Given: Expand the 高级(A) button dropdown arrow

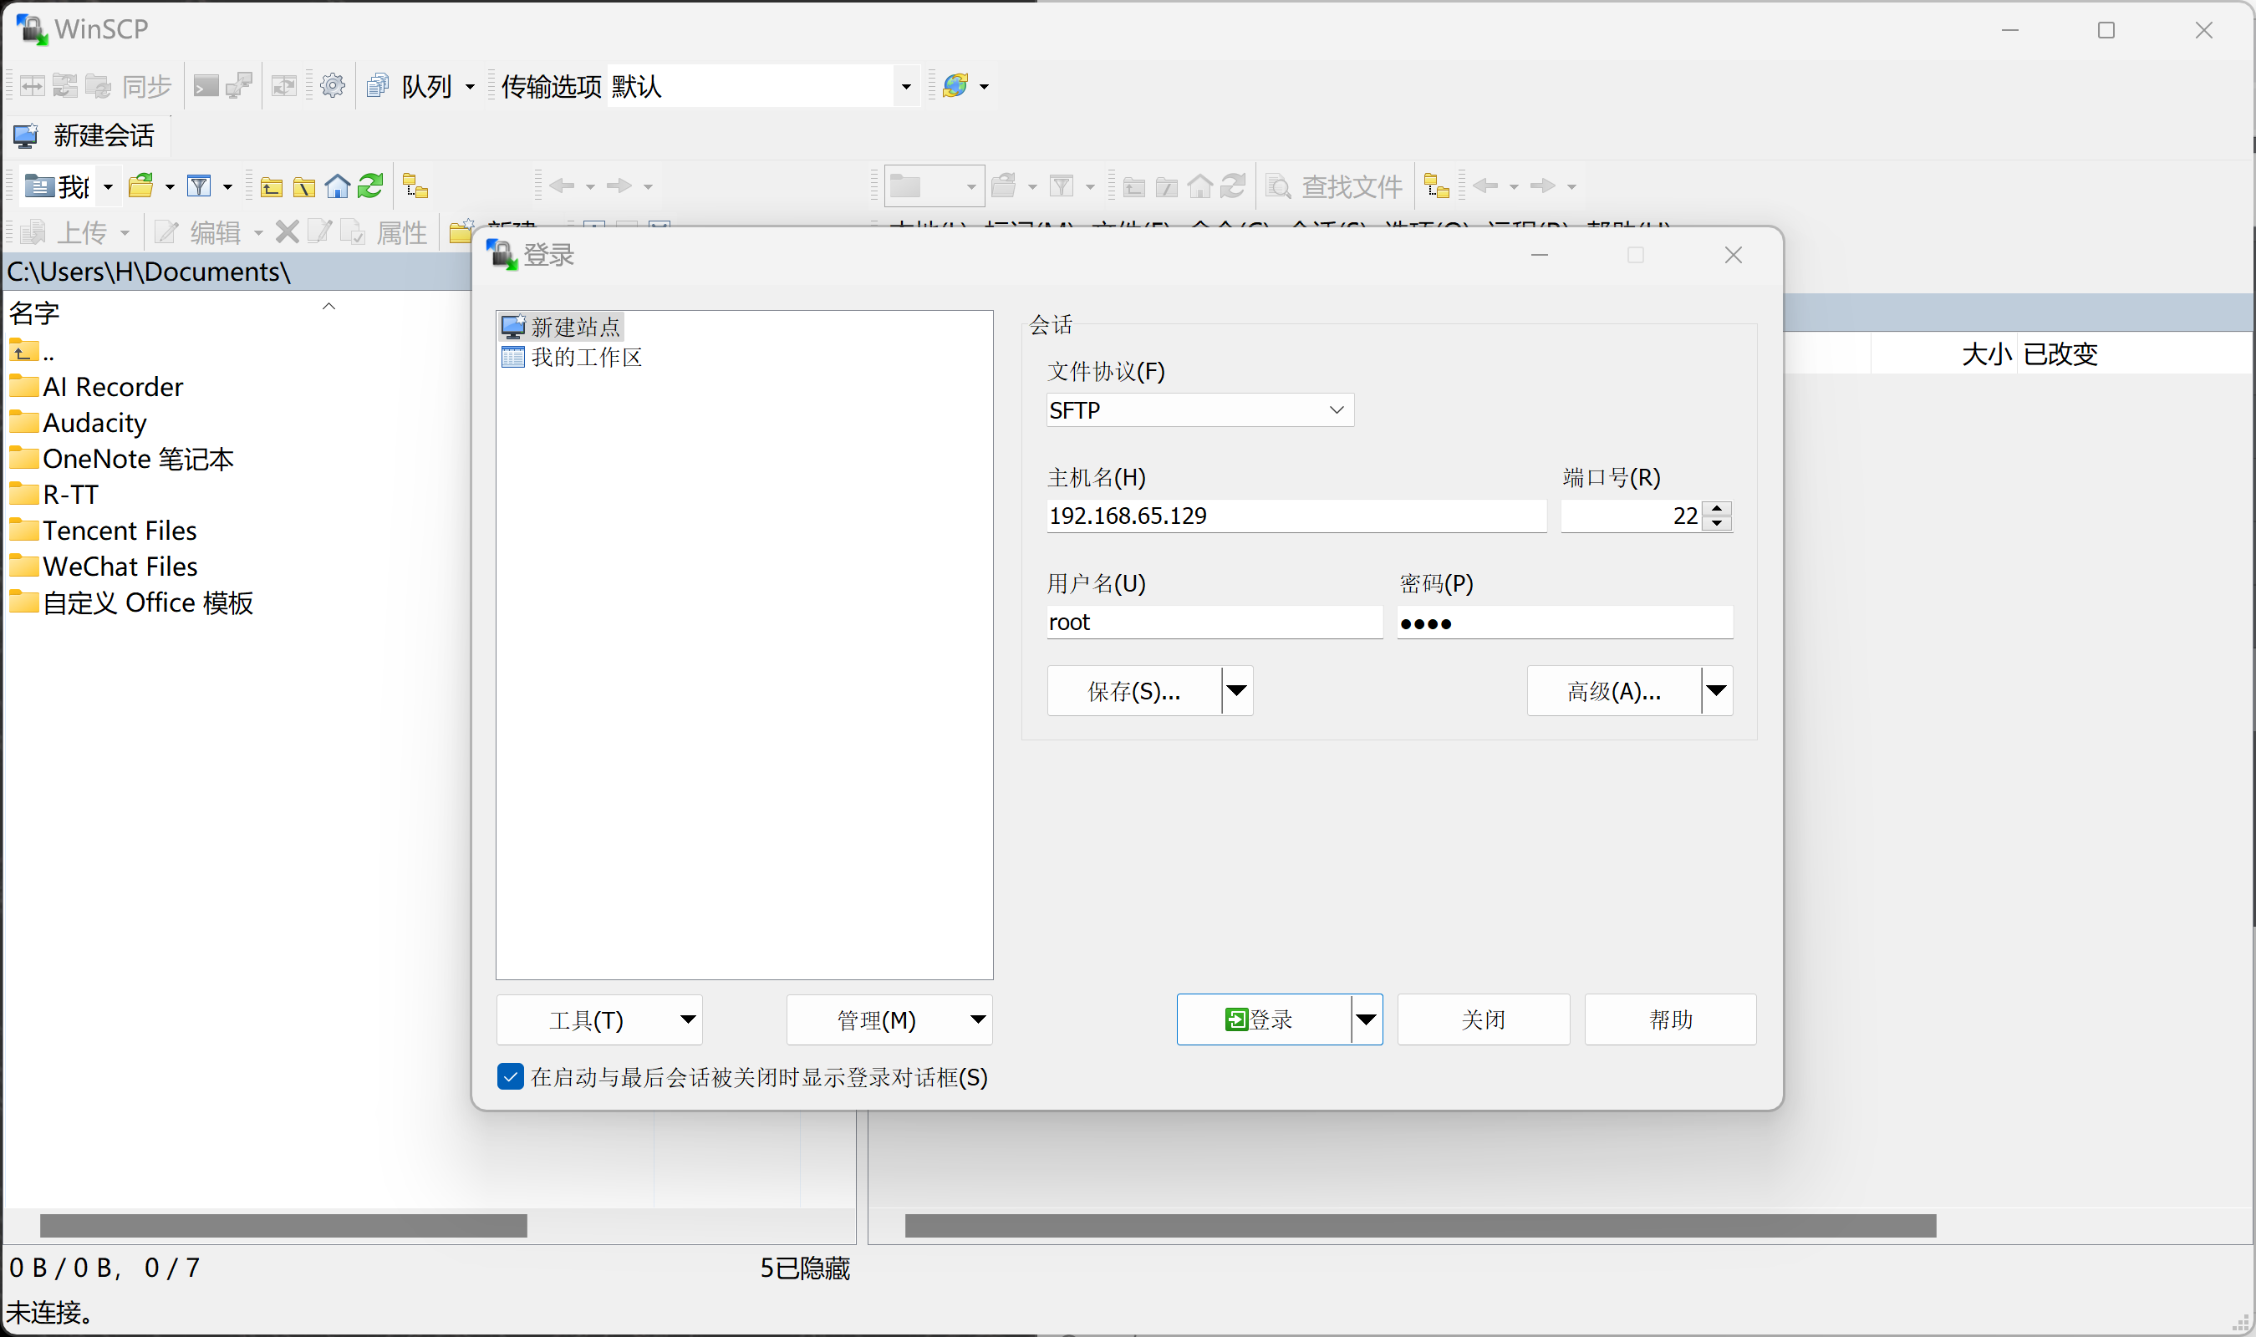Looking at the screenshot, I should (1716, 691).
